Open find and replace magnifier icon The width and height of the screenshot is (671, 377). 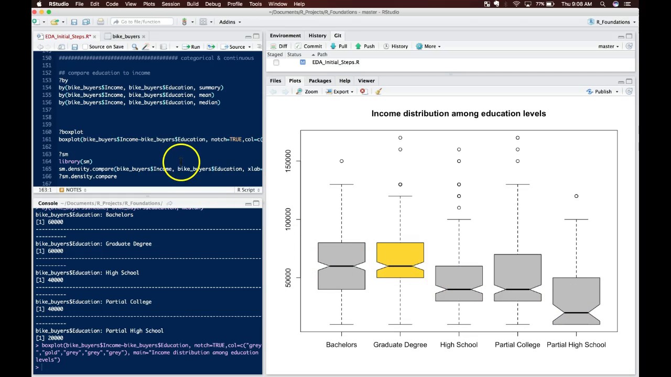point(135,47)
